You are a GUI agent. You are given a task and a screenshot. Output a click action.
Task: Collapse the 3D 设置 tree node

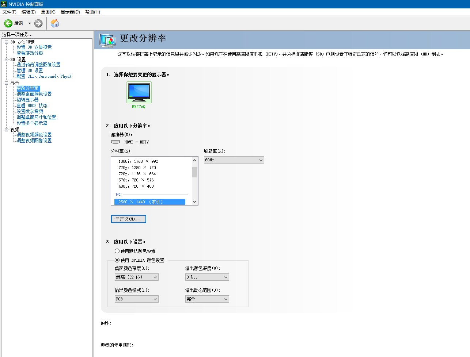point(6,59)
